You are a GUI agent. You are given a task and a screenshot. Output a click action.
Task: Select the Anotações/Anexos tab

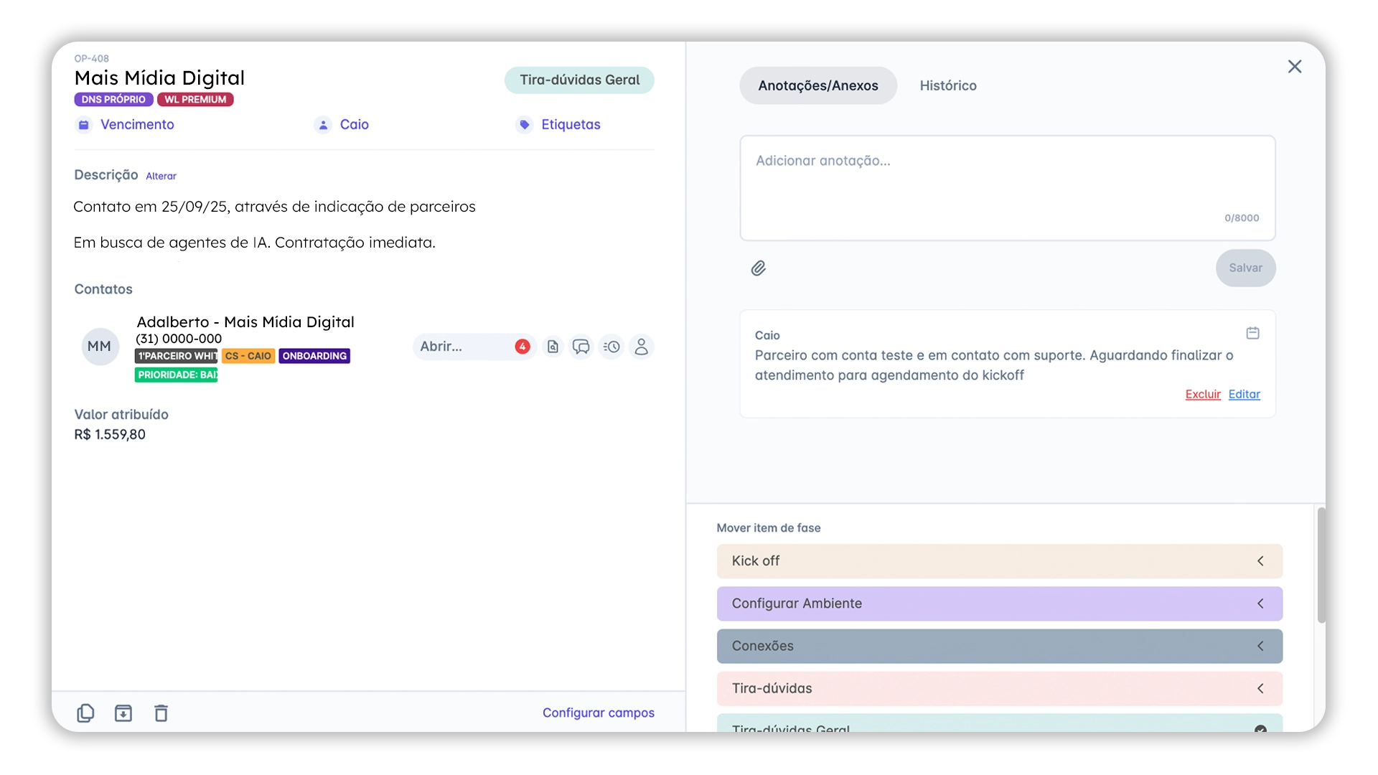[x=817, y=85]
